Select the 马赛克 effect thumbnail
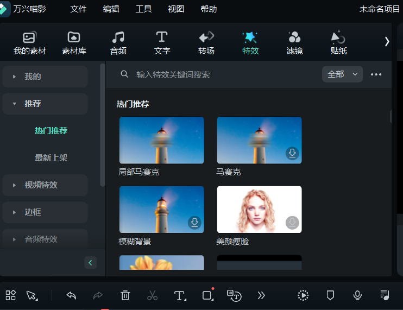Viewport: 403px width, 310px height. [259, 140]
